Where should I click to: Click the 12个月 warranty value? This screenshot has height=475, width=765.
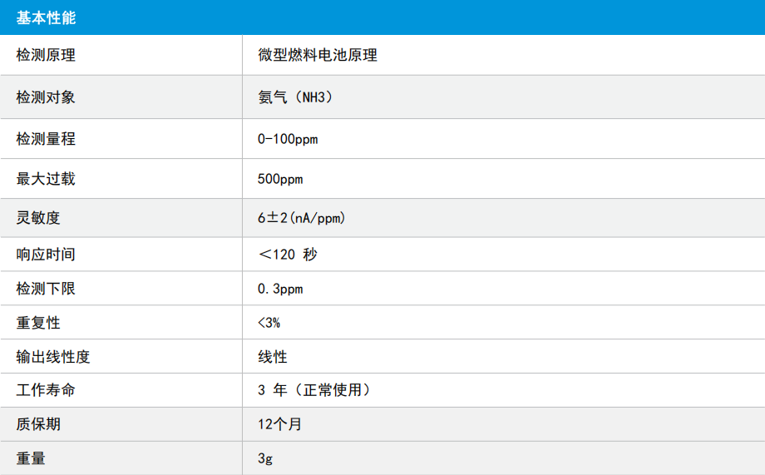[x=280, y=424]
